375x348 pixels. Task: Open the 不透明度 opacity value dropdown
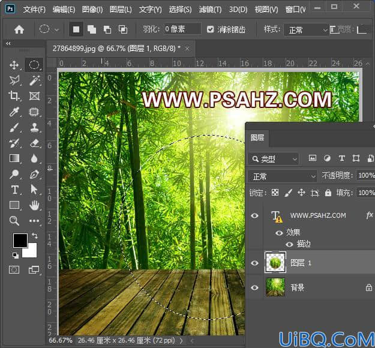[x=365, y=176]
